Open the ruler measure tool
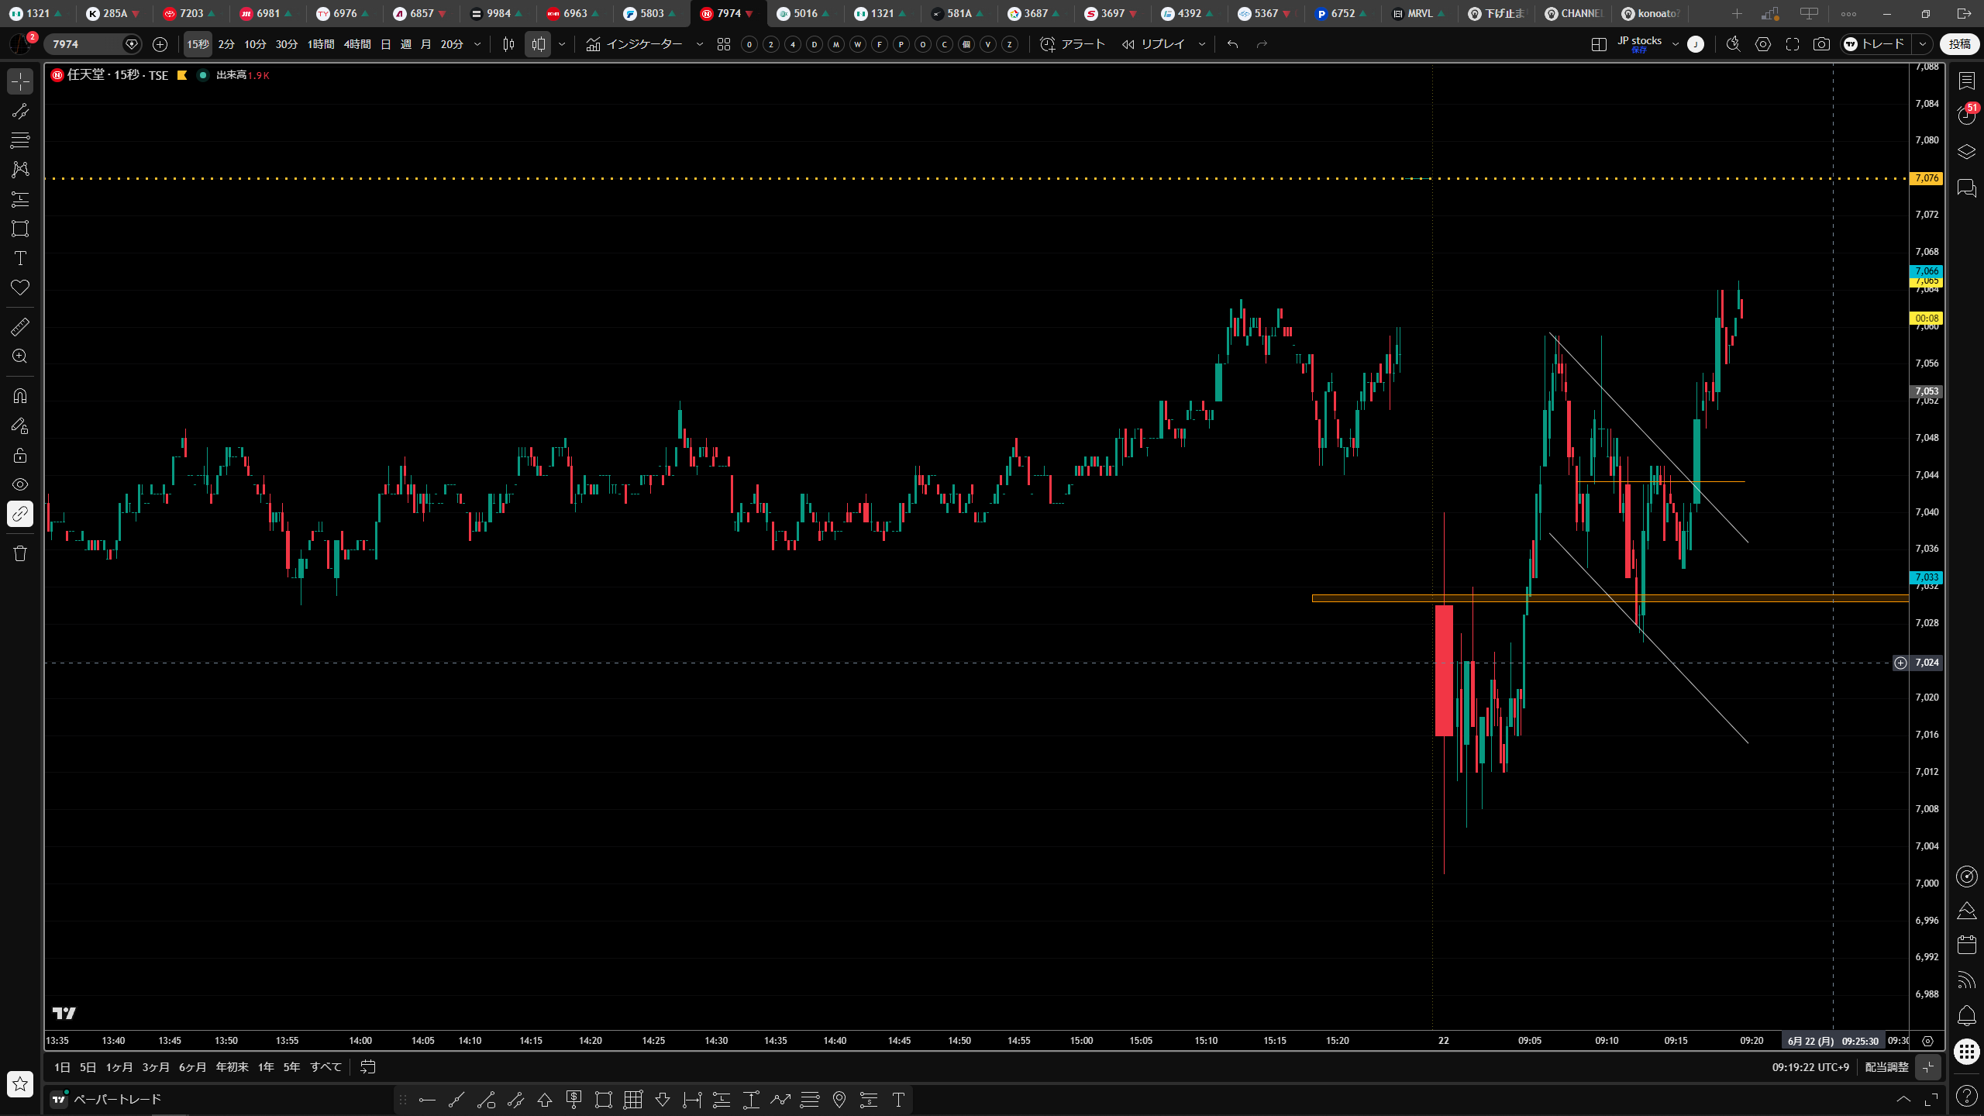Viewport: 1984px width, 1116px height. click(x=20, y=326)
